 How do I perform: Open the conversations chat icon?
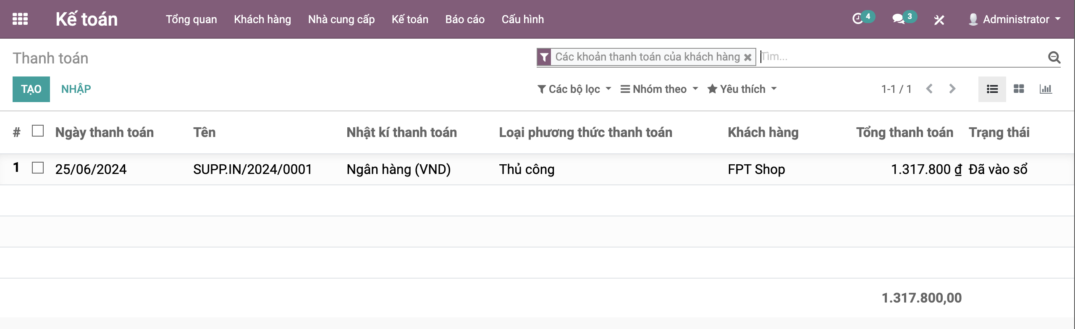point(898,19)
